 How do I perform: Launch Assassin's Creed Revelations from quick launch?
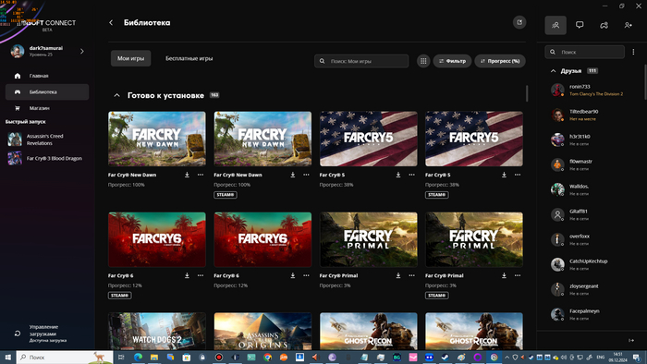point(44,140)
